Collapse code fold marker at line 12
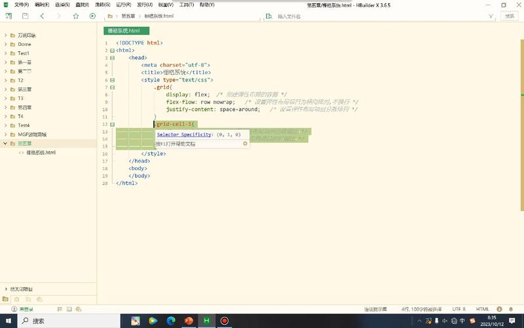 point(113,124)
